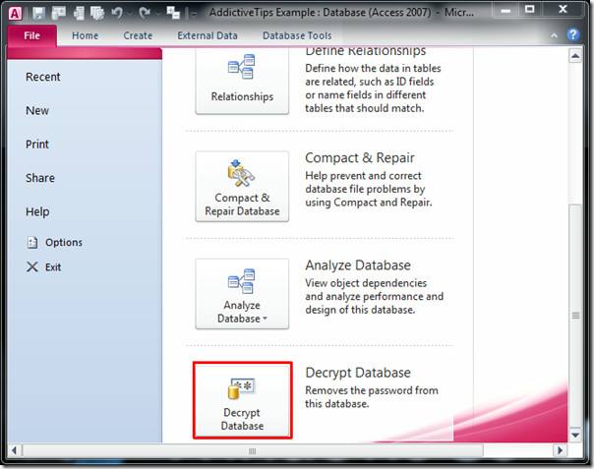Viewport: 594px width, 469px height.
Task: Exit Access from the backstage menu
Action: coord(44,267)
